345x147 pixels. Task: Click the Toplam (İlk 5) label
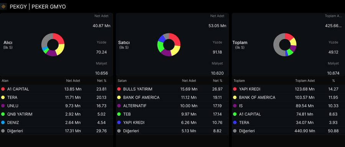(240, 45)
